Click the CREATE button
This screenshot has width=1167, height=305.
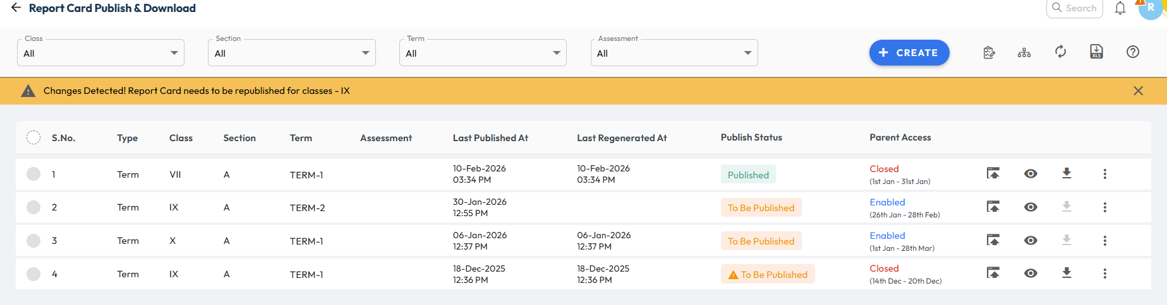pos(909,53)
